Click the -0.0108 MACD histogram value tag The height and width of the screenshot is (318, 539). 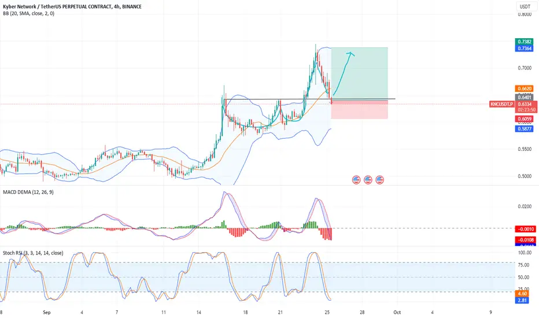(526, 239)
